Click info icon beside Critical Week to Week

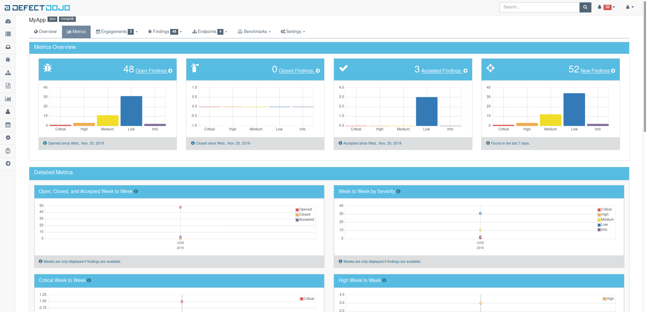pos(89,280)
